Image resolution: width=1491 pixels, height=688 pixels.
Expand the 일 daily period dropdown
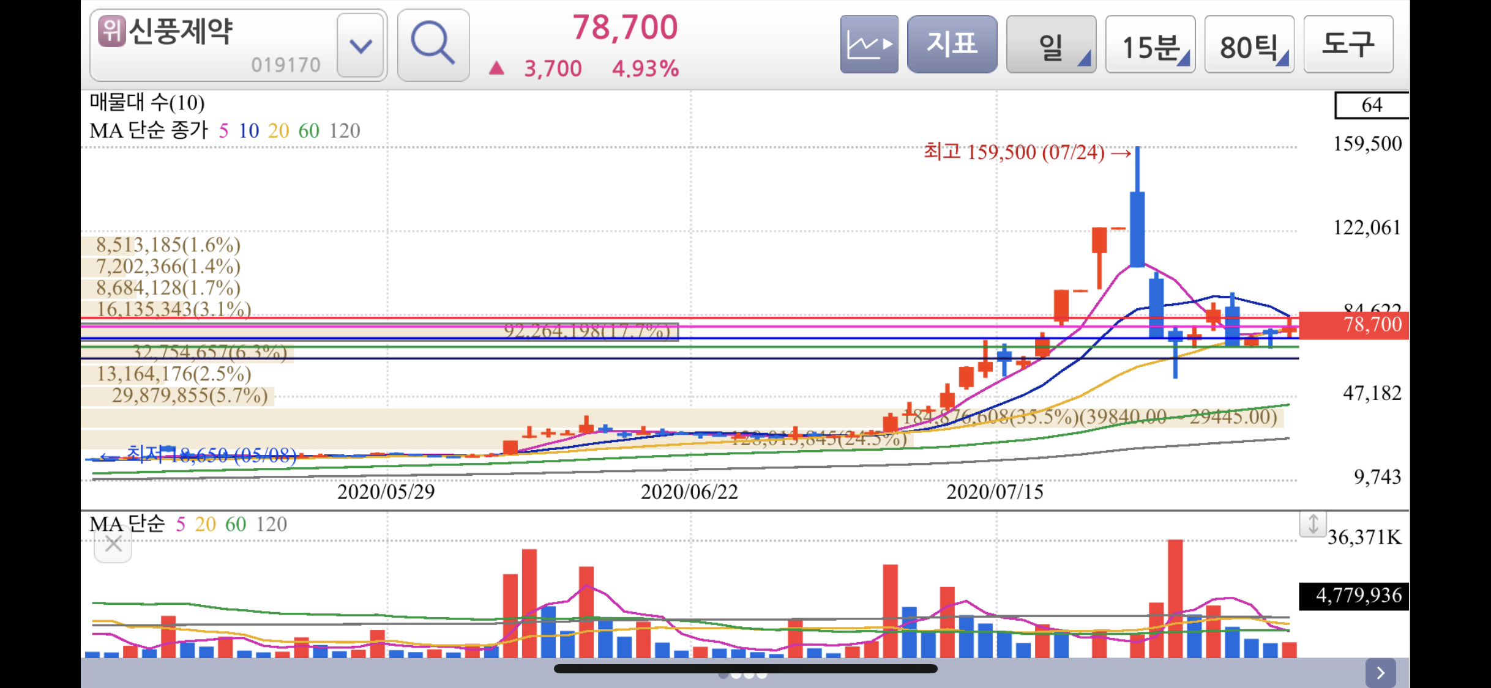(x=1050, y=45)
